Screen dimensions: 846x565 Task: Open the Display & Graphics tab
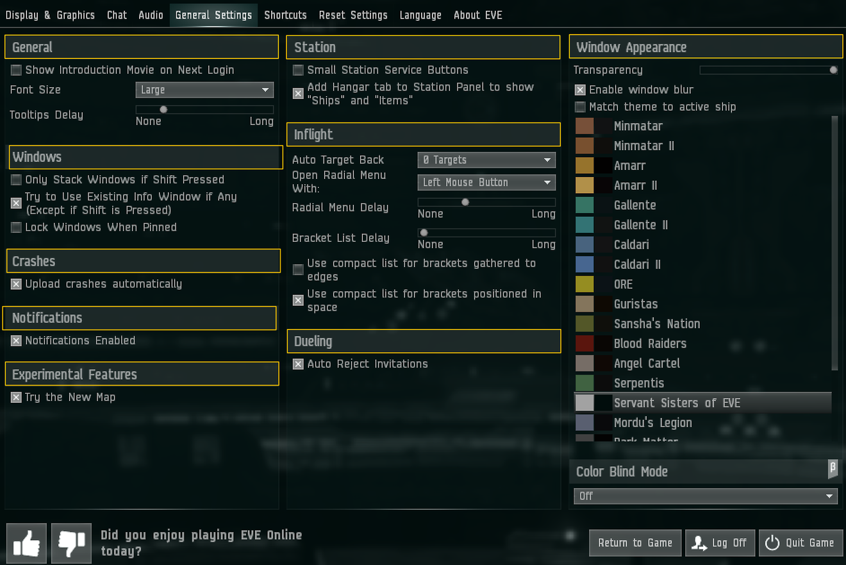[x=51, y=15]
